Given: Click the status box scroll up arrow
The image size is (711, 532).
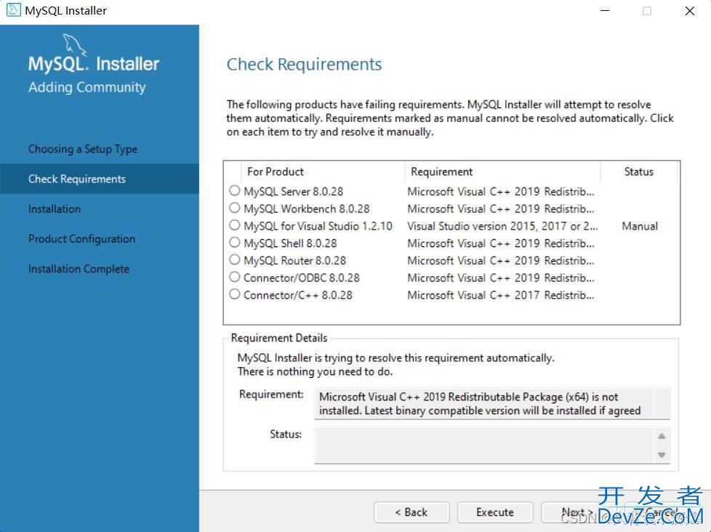Looking at the screenshot, I should (x=662, y=436).
